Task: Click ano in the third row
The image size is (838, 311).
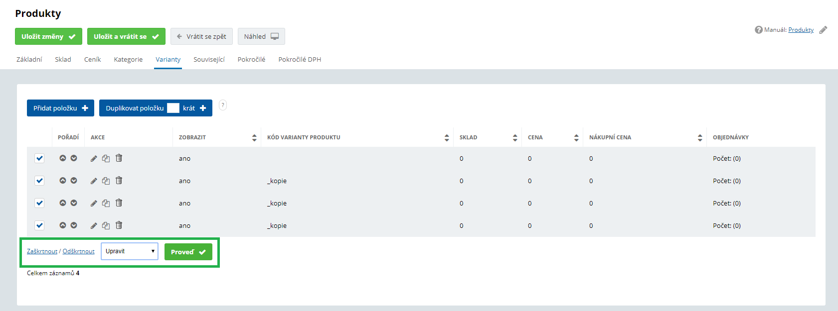Action: point(184,204)
